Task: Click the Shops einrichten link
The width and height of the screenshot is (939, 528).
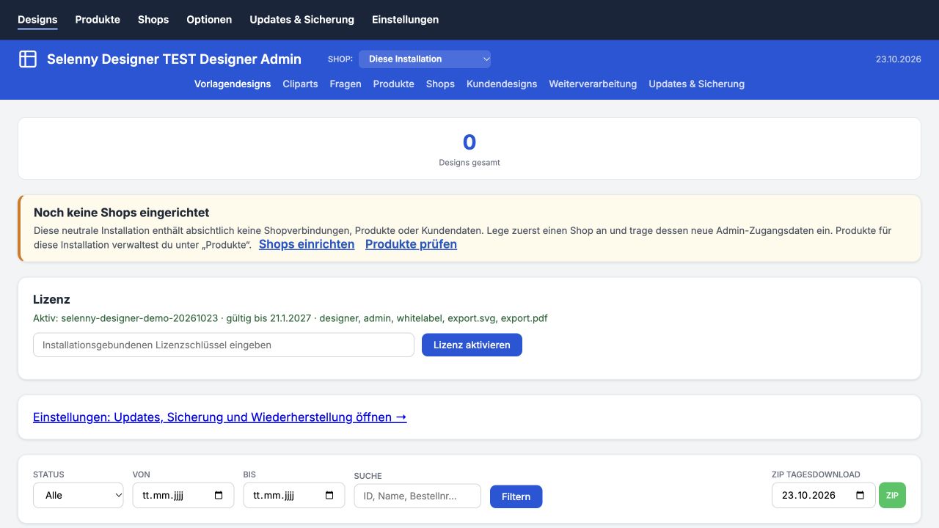Action: point(307,245)
